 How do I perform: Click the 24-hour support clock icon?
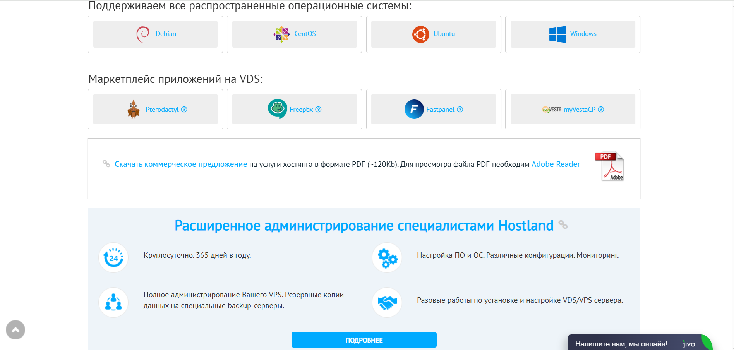tap(113, 258)
